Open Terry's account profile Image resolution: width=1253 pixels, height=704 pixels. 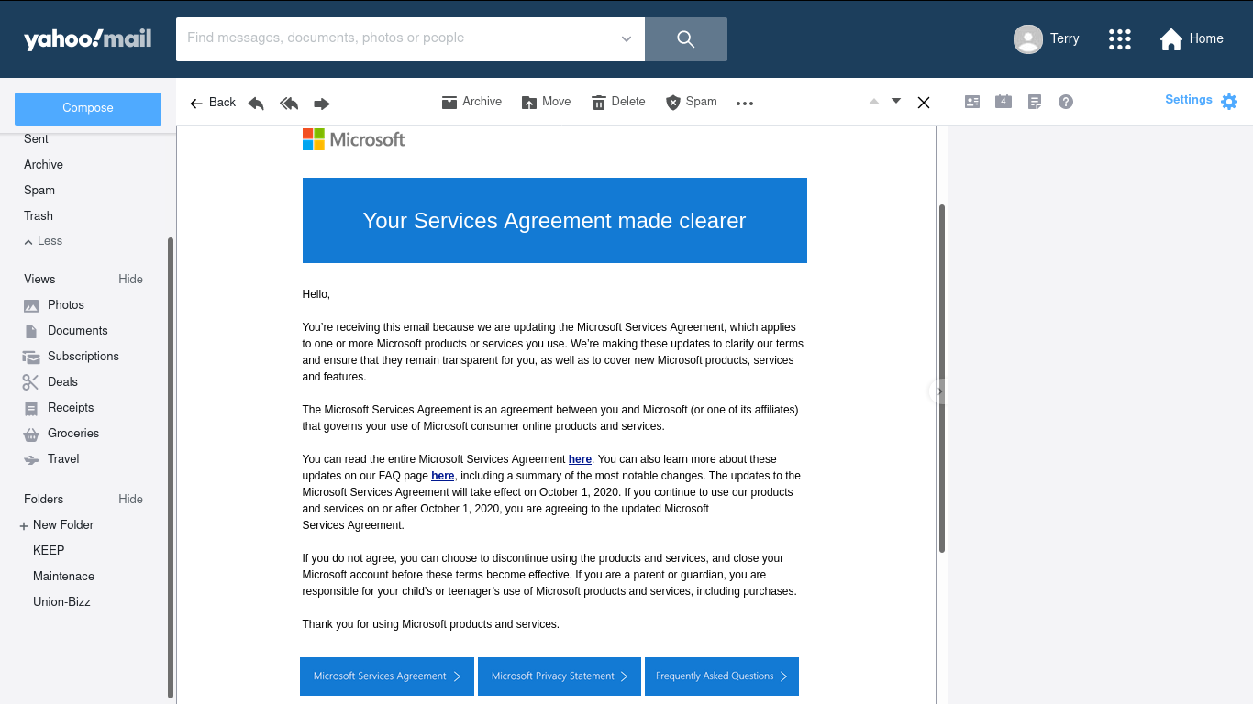[x=1047, y=38]
